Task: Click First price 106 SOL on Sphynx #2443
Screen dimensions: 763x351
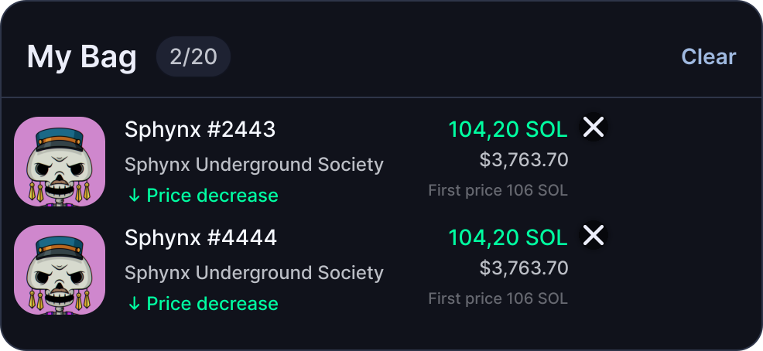Action: click(498, 190)
